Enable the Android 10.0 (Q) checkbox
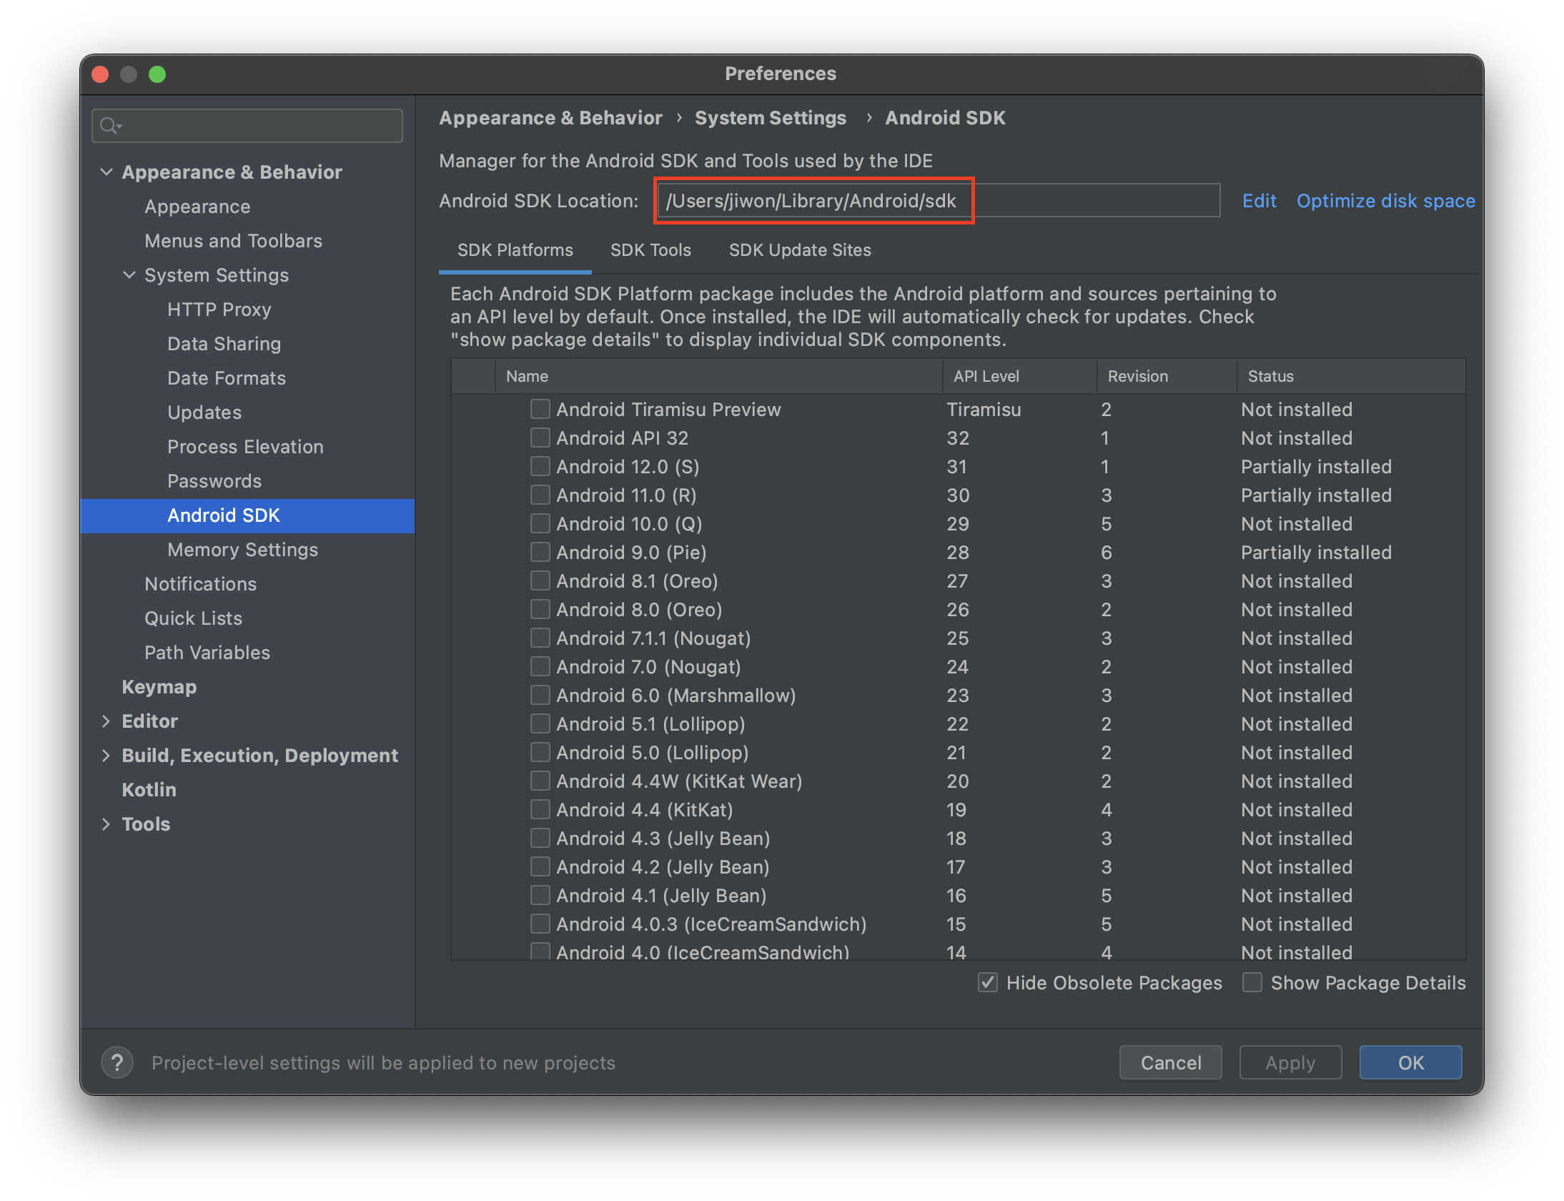1564x1201 pixels. tap(540, 523)
